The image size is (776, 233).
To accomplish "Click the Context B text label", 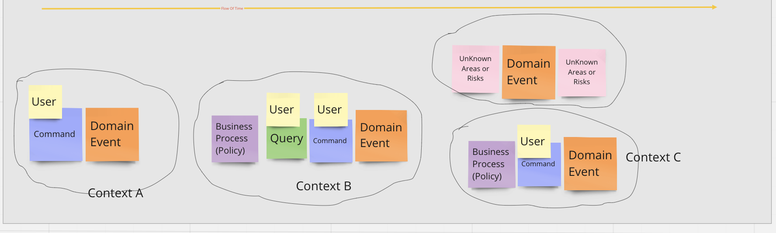I will [323, 186].
